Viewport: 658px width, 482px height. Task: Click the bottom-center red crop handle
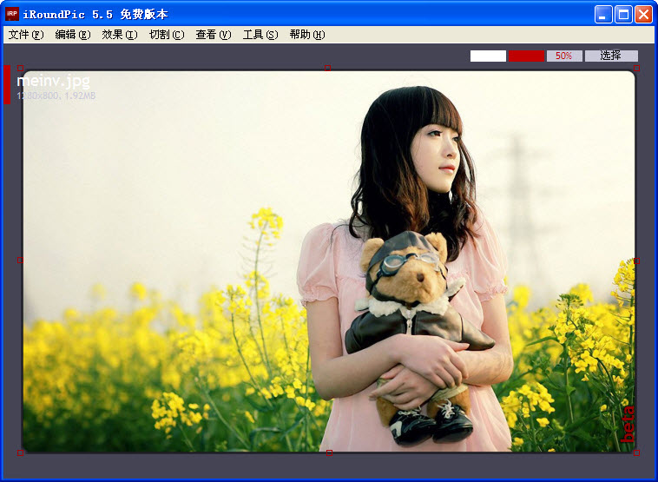328,452
